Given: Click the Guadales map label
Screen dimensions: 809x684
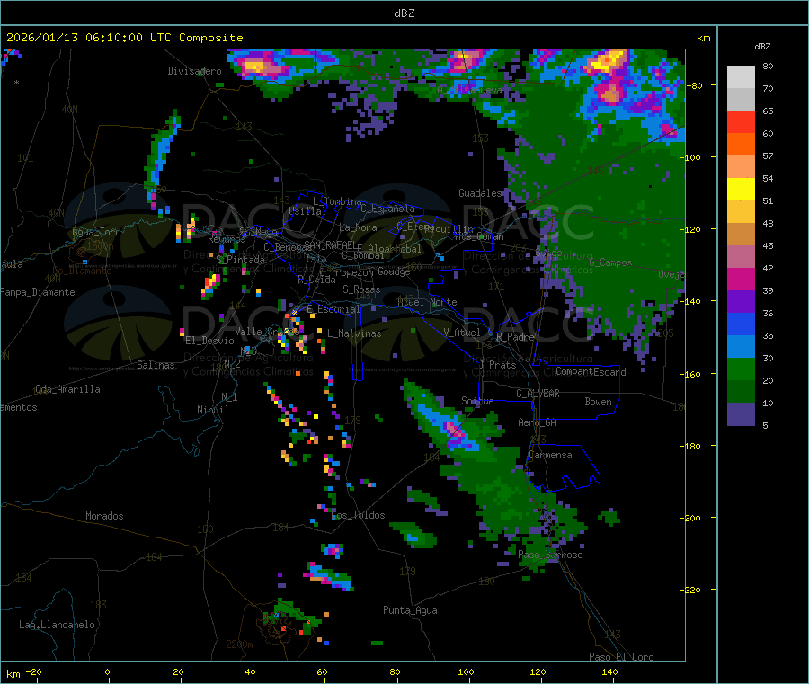Looking at the screenshot, I should (480, 193).
